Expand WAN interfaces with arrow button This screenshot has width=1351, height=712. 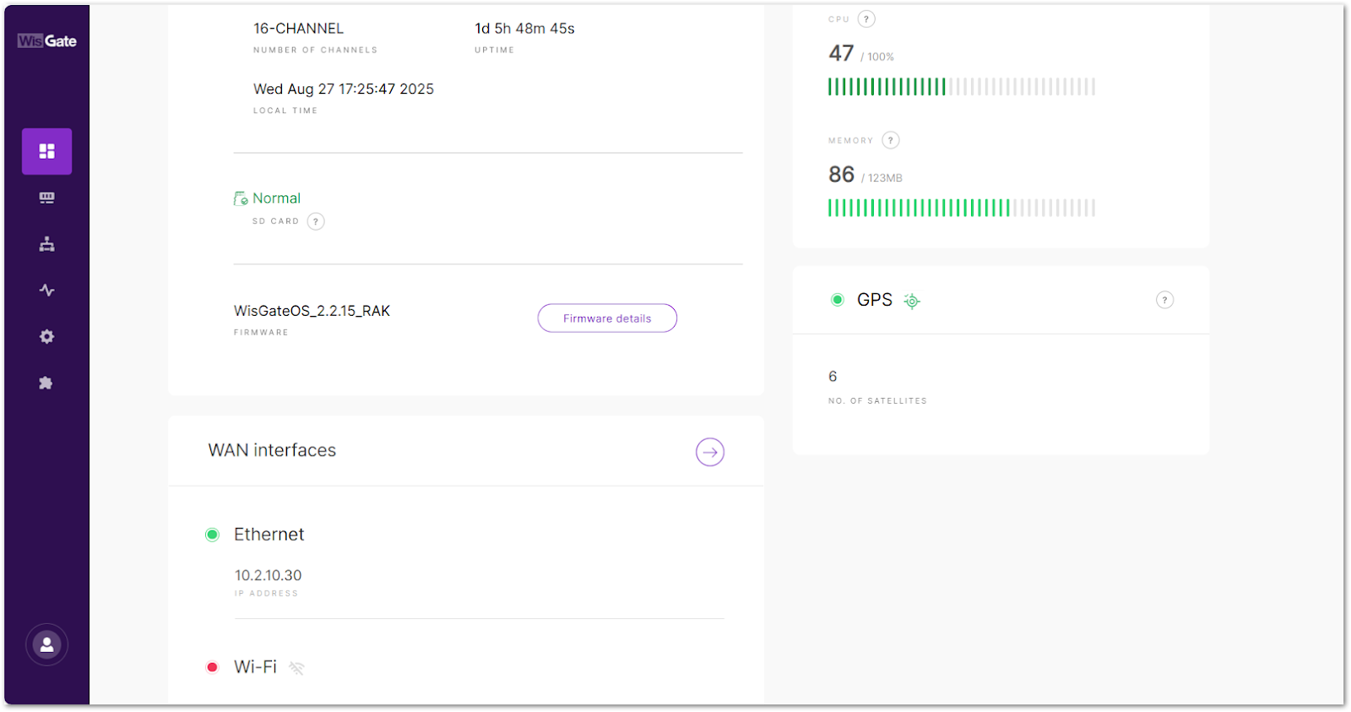(x=710, y=452)
